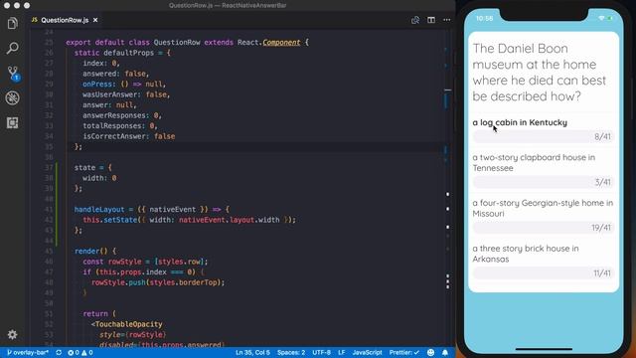Click the 'handleLayout' method name
The height and width of the screenshot is (358, 636).
[x=99, y=209]
